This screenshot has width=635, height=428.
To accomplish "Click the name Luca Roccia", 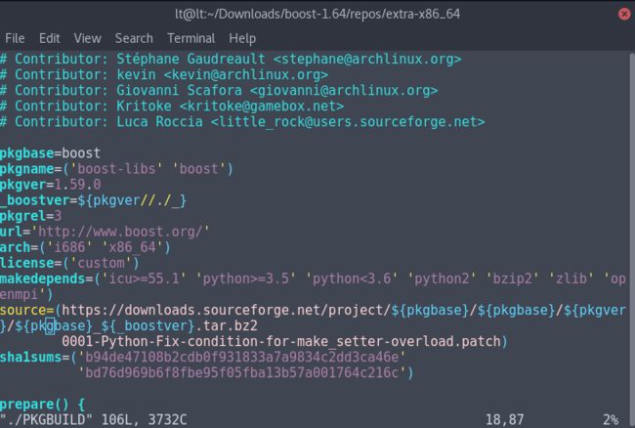I will pos(159,122).
